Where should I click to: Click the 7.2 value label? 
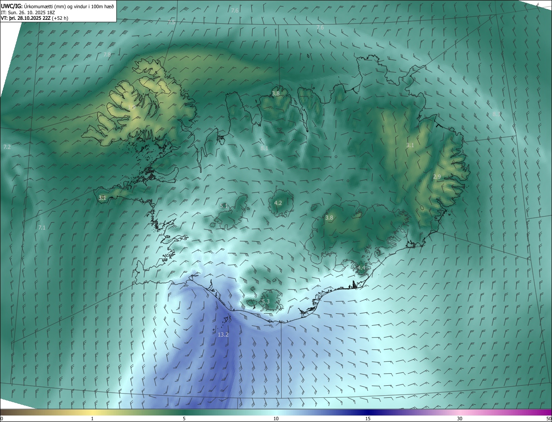click(7, 147)
